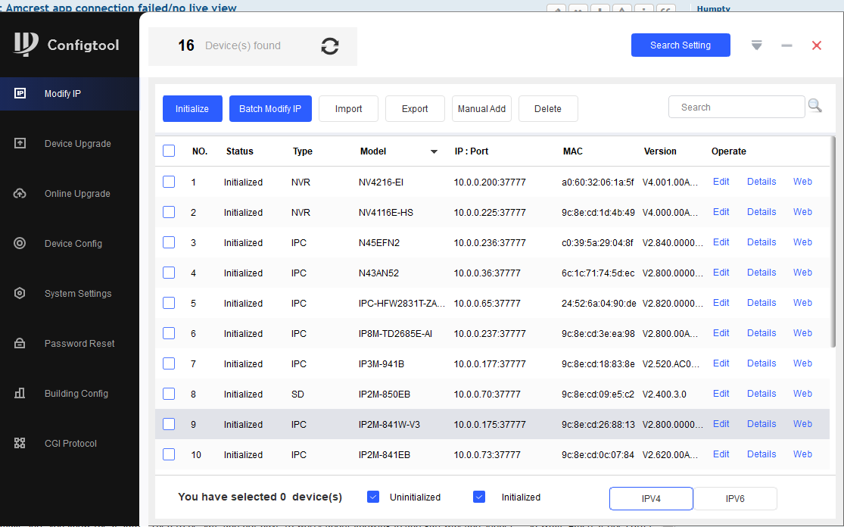Click the IP : Port column header
Image resolution: width=844 pixels, height=527 pixels.
pos(471,151)
